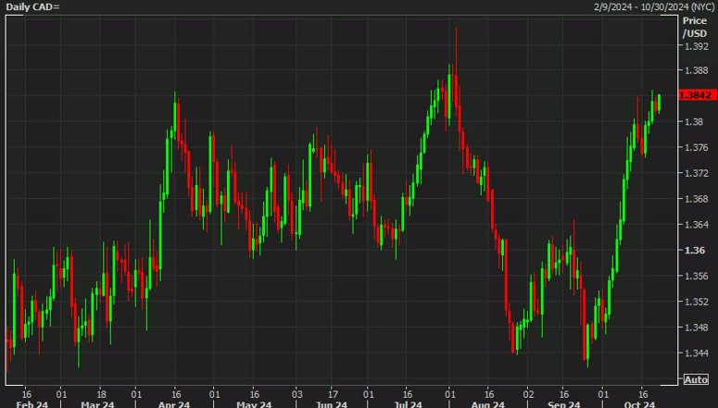Select the Feb 24 month label
This screenshot has width=718, height=408.
pyautogui.click(x=32, y=404)
